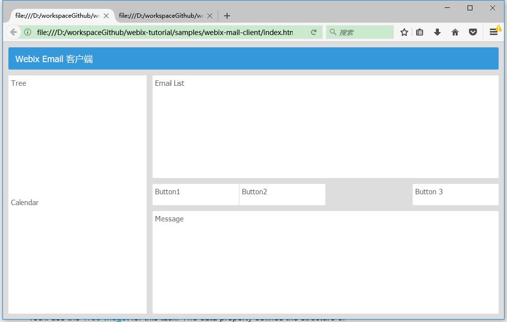Image resolution: width=507 pixels, height=322 pixels.
Task: Open the bookmarks list icon
Action: point(420,32)
